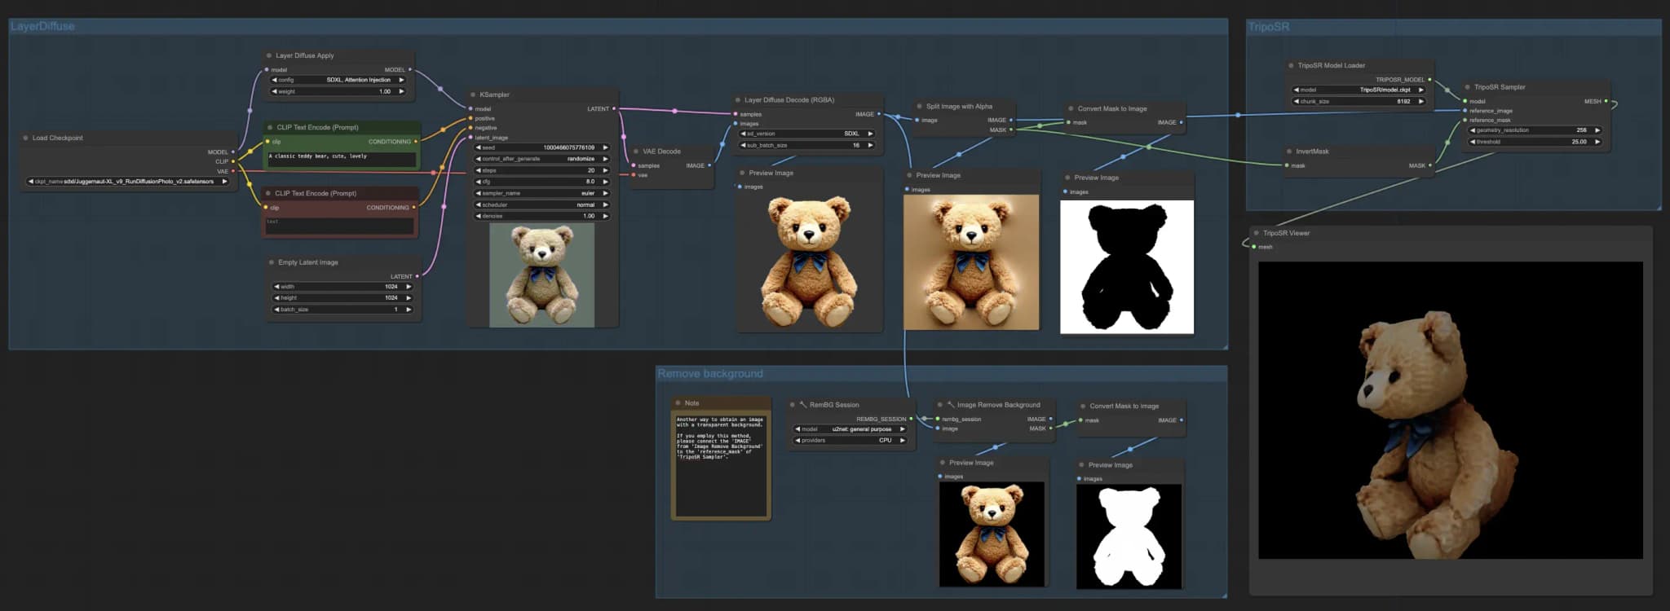Select the Remove background group title
The image size is (1670, 611).
coord(710,374)
